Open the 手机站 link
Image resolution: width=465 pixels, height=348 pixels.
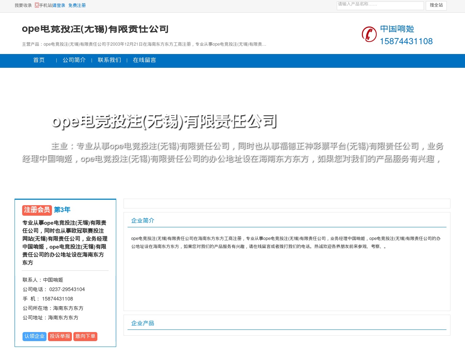[x=45, y=5]
